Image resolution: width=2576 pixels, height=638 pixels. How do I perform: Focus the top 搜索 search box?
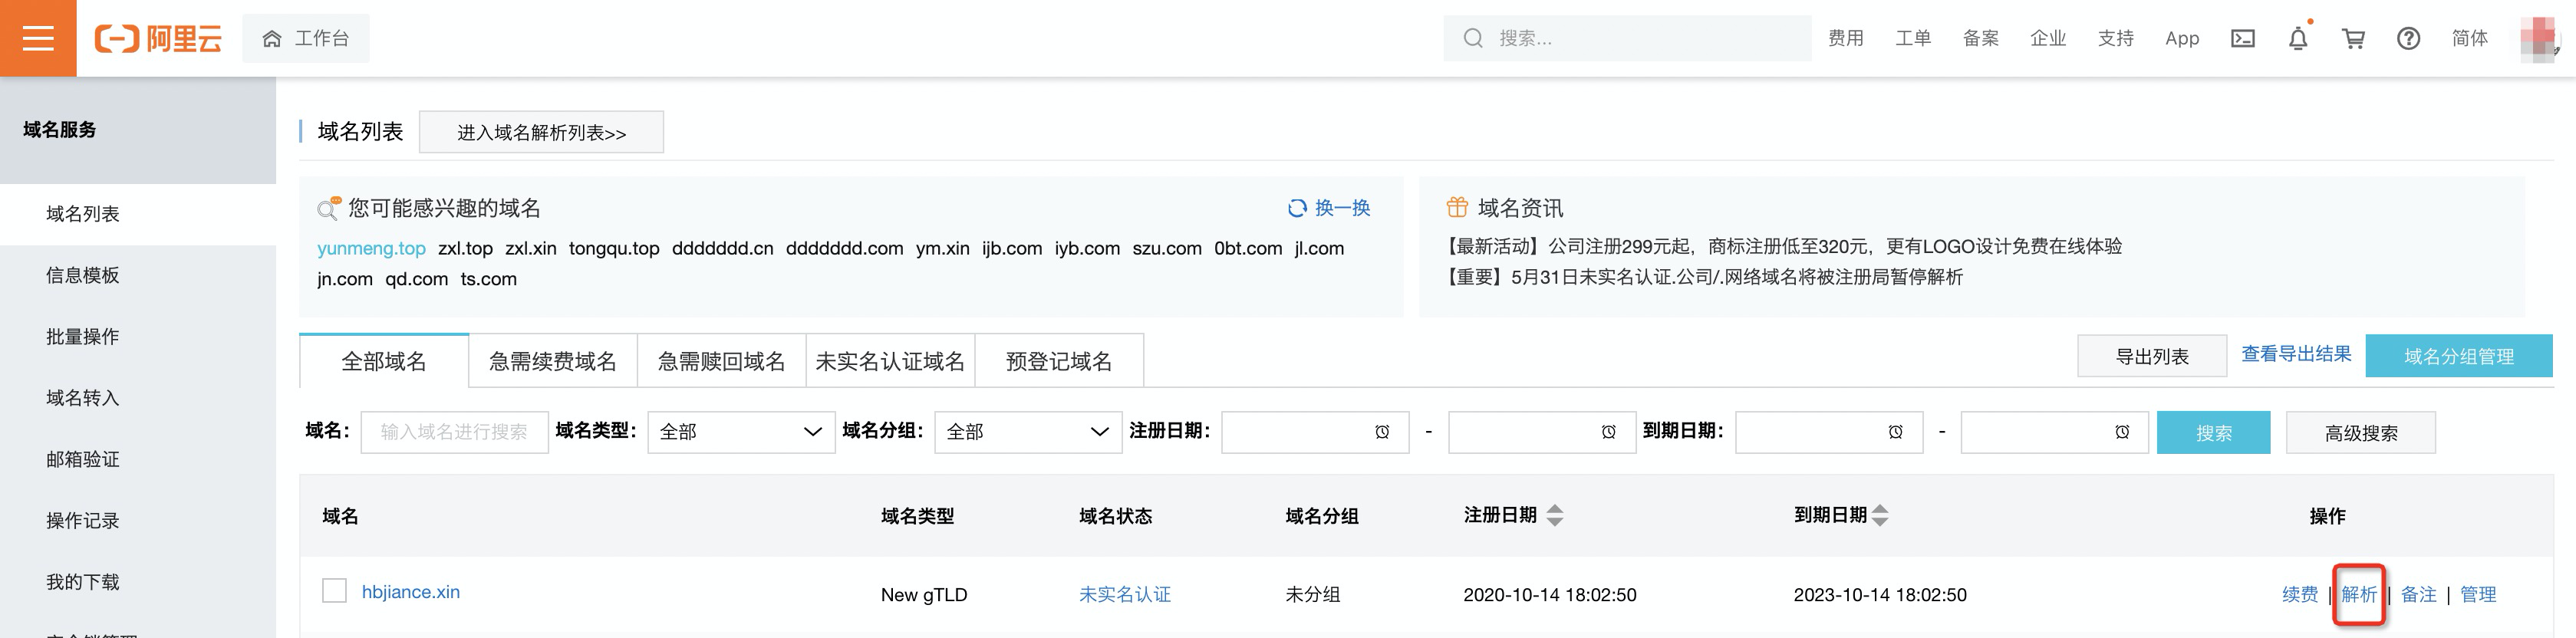tap(1627, 38)
